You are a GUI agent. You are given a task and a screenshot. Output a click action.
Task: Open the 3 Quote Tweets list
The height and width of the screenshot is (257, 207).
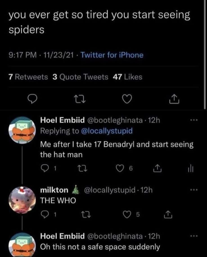(x=80, y=77)
